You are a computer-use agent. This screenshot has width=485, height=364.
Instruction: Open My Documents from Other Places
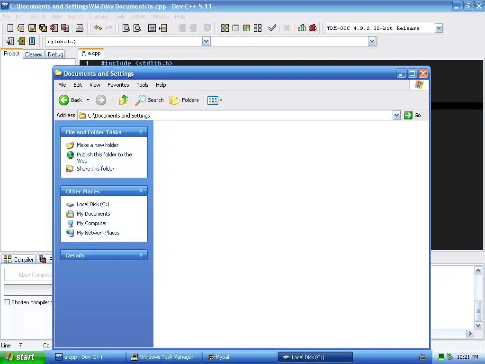[93, 214]
